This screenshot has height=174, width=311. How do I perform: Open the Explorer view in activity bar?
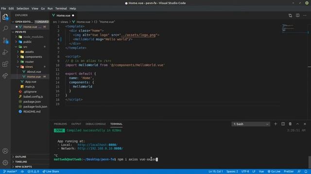[x=5, y=17]
